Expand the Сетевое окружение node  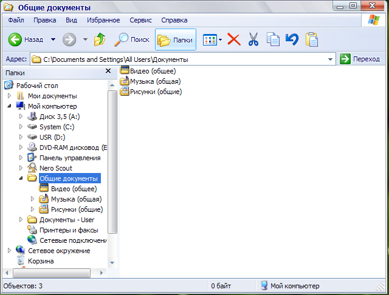tap(10, 251)
